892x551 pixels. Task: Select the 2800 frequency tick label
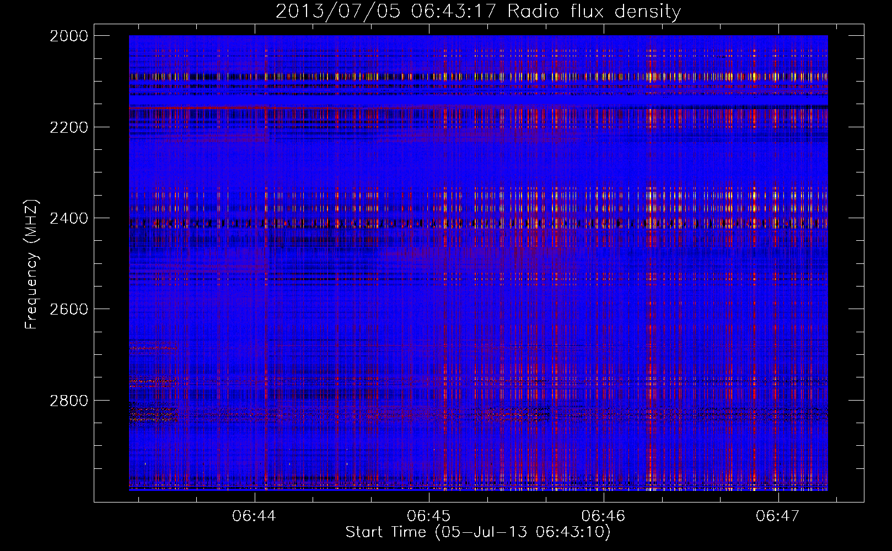[x=69, y=401]
